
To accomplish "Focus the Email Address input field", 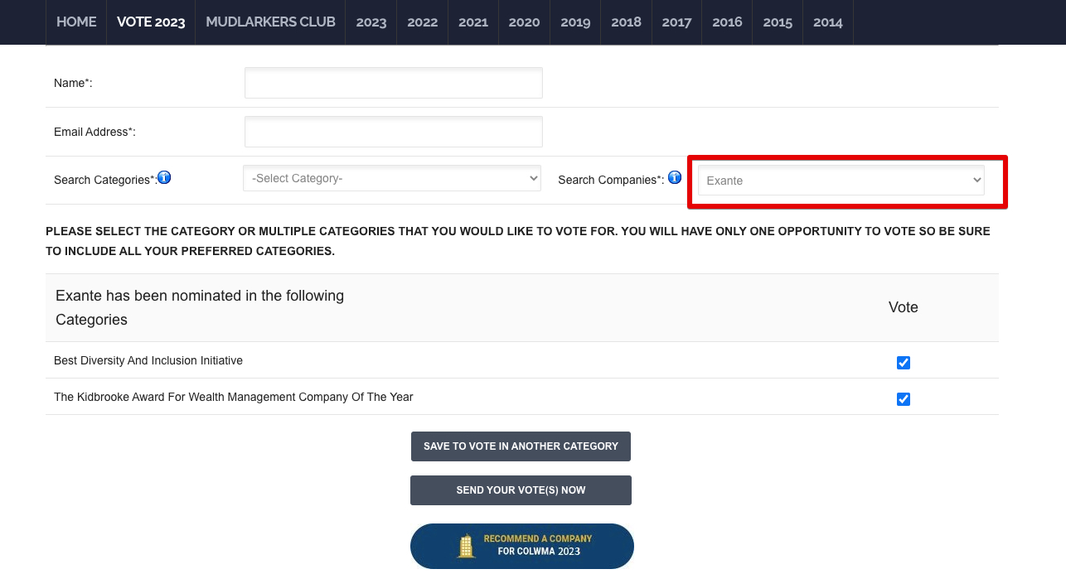I will 394,132.
